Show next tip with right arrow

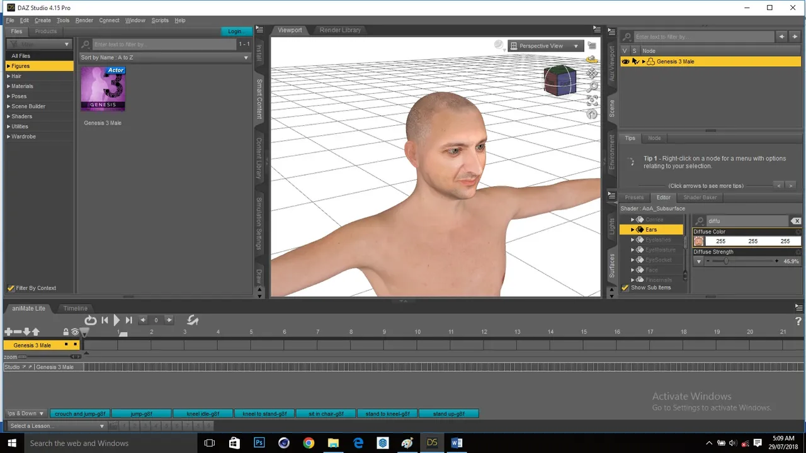[x=792, y=186]
